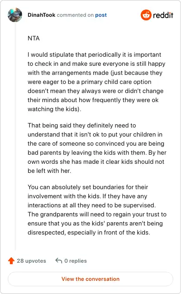
Task: Click the line "watching the kids)."
Action: [x=54, y=109]
